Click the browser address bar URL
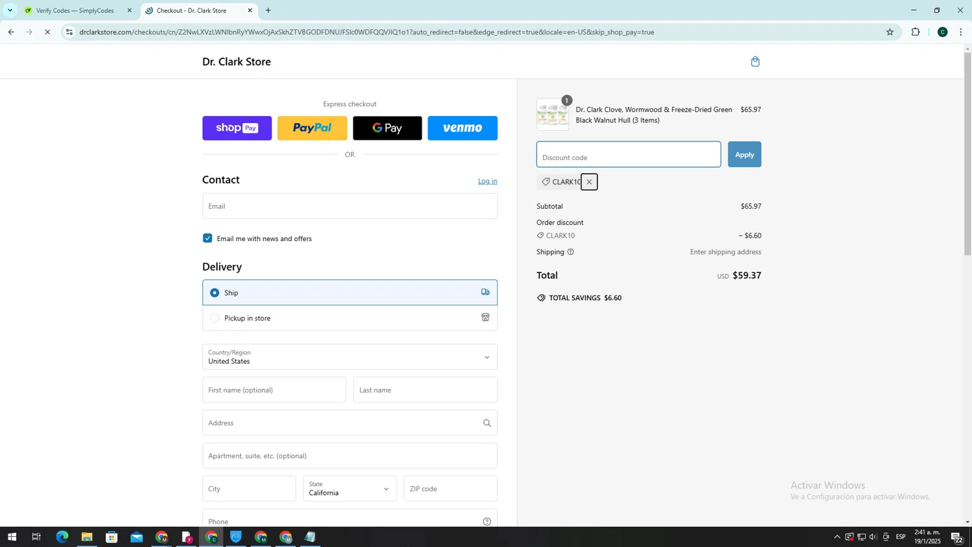Viewport: 972px width, 547px height. click(x=366, y=32)
